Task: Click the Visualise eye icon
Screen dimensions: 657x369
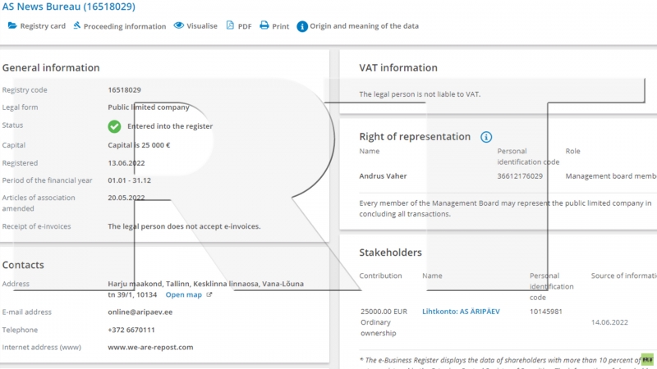Action: point(179,26)
